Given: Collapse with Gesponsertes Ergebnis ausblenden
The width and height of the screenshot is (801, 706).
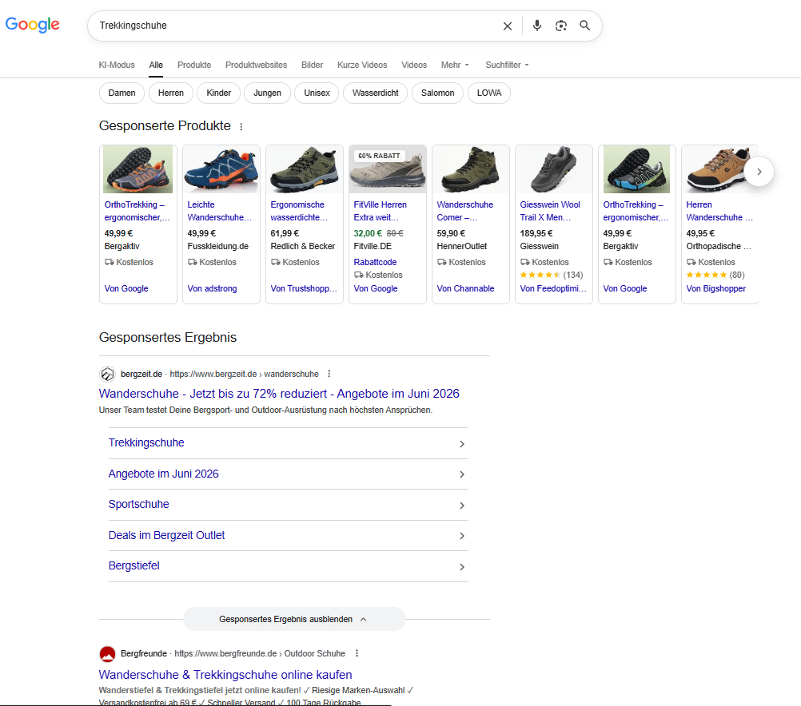Looking at the screenshot, I should pos(294,619).
